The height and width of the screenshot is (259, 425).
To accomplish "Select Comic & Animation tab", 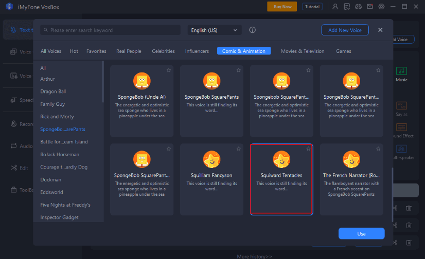I will [244, 51].
